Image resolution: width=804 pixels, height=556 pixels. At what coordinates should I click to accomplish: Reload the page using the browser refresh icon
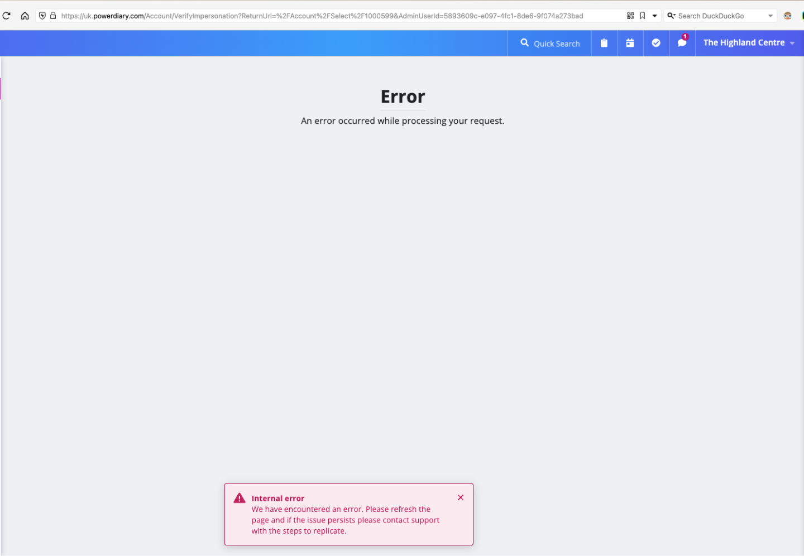click(x=7, y=16)
